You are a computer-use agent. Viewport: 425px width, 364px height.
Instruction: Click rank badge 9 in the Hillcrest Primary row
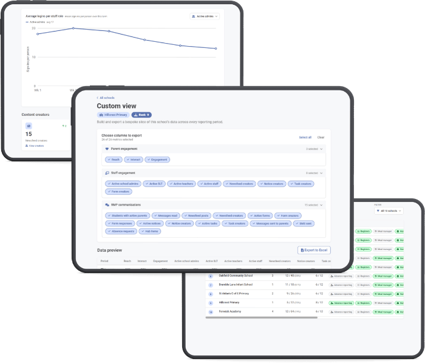[x=211, y=303]
